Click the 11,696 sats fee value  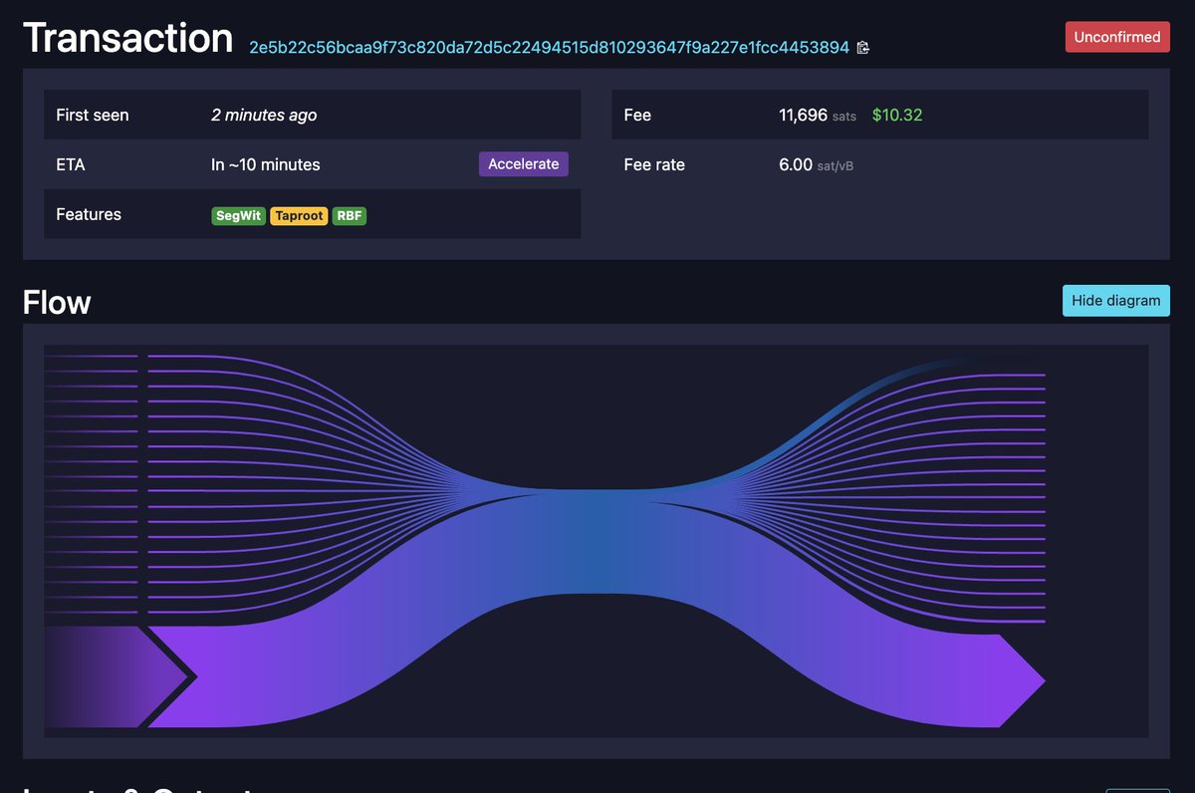(817, 115)
